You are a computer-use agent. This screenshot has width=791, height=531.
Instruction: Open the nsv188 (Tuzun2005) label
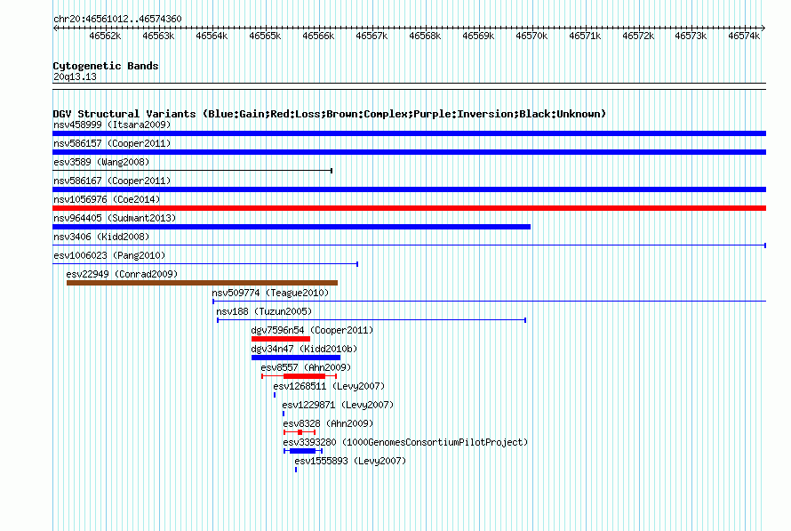[x=264, y=311]
